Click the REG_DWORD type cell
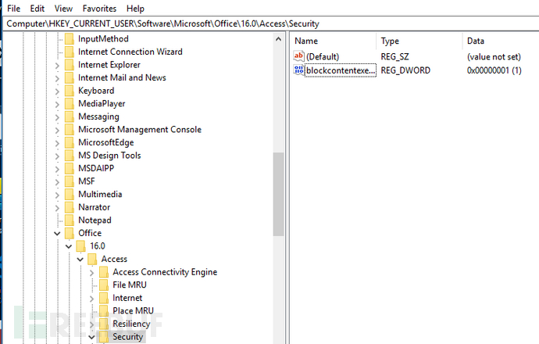Viewport: 539px width, 344px height. click(405, 70)
